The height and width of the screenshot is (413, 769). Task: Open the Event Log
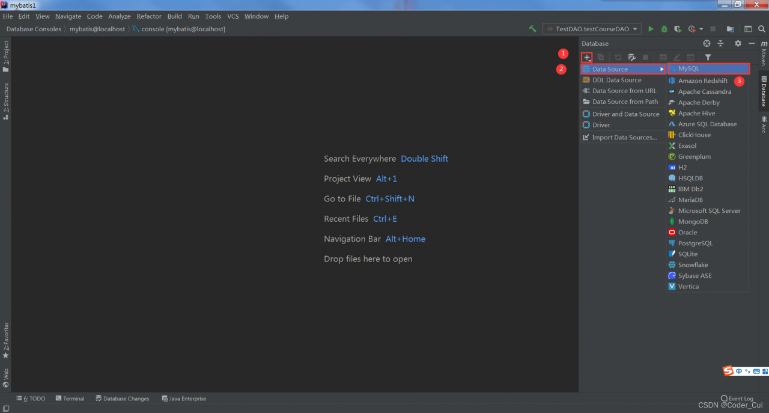(x=738, y=399)
